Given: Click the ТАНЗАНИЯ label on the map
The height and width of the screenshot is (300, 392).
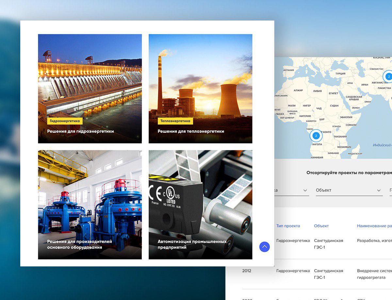Looking at the screenshot, I should 340,137.
